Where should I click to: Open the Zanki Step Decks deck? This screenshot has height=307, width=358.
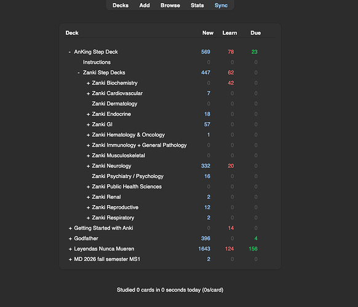click(104, 72)
